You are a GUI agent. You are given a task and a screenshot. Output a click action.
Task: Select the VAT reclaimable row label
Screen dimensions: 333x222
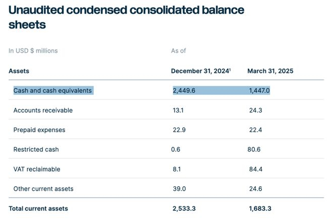[37, 169]
